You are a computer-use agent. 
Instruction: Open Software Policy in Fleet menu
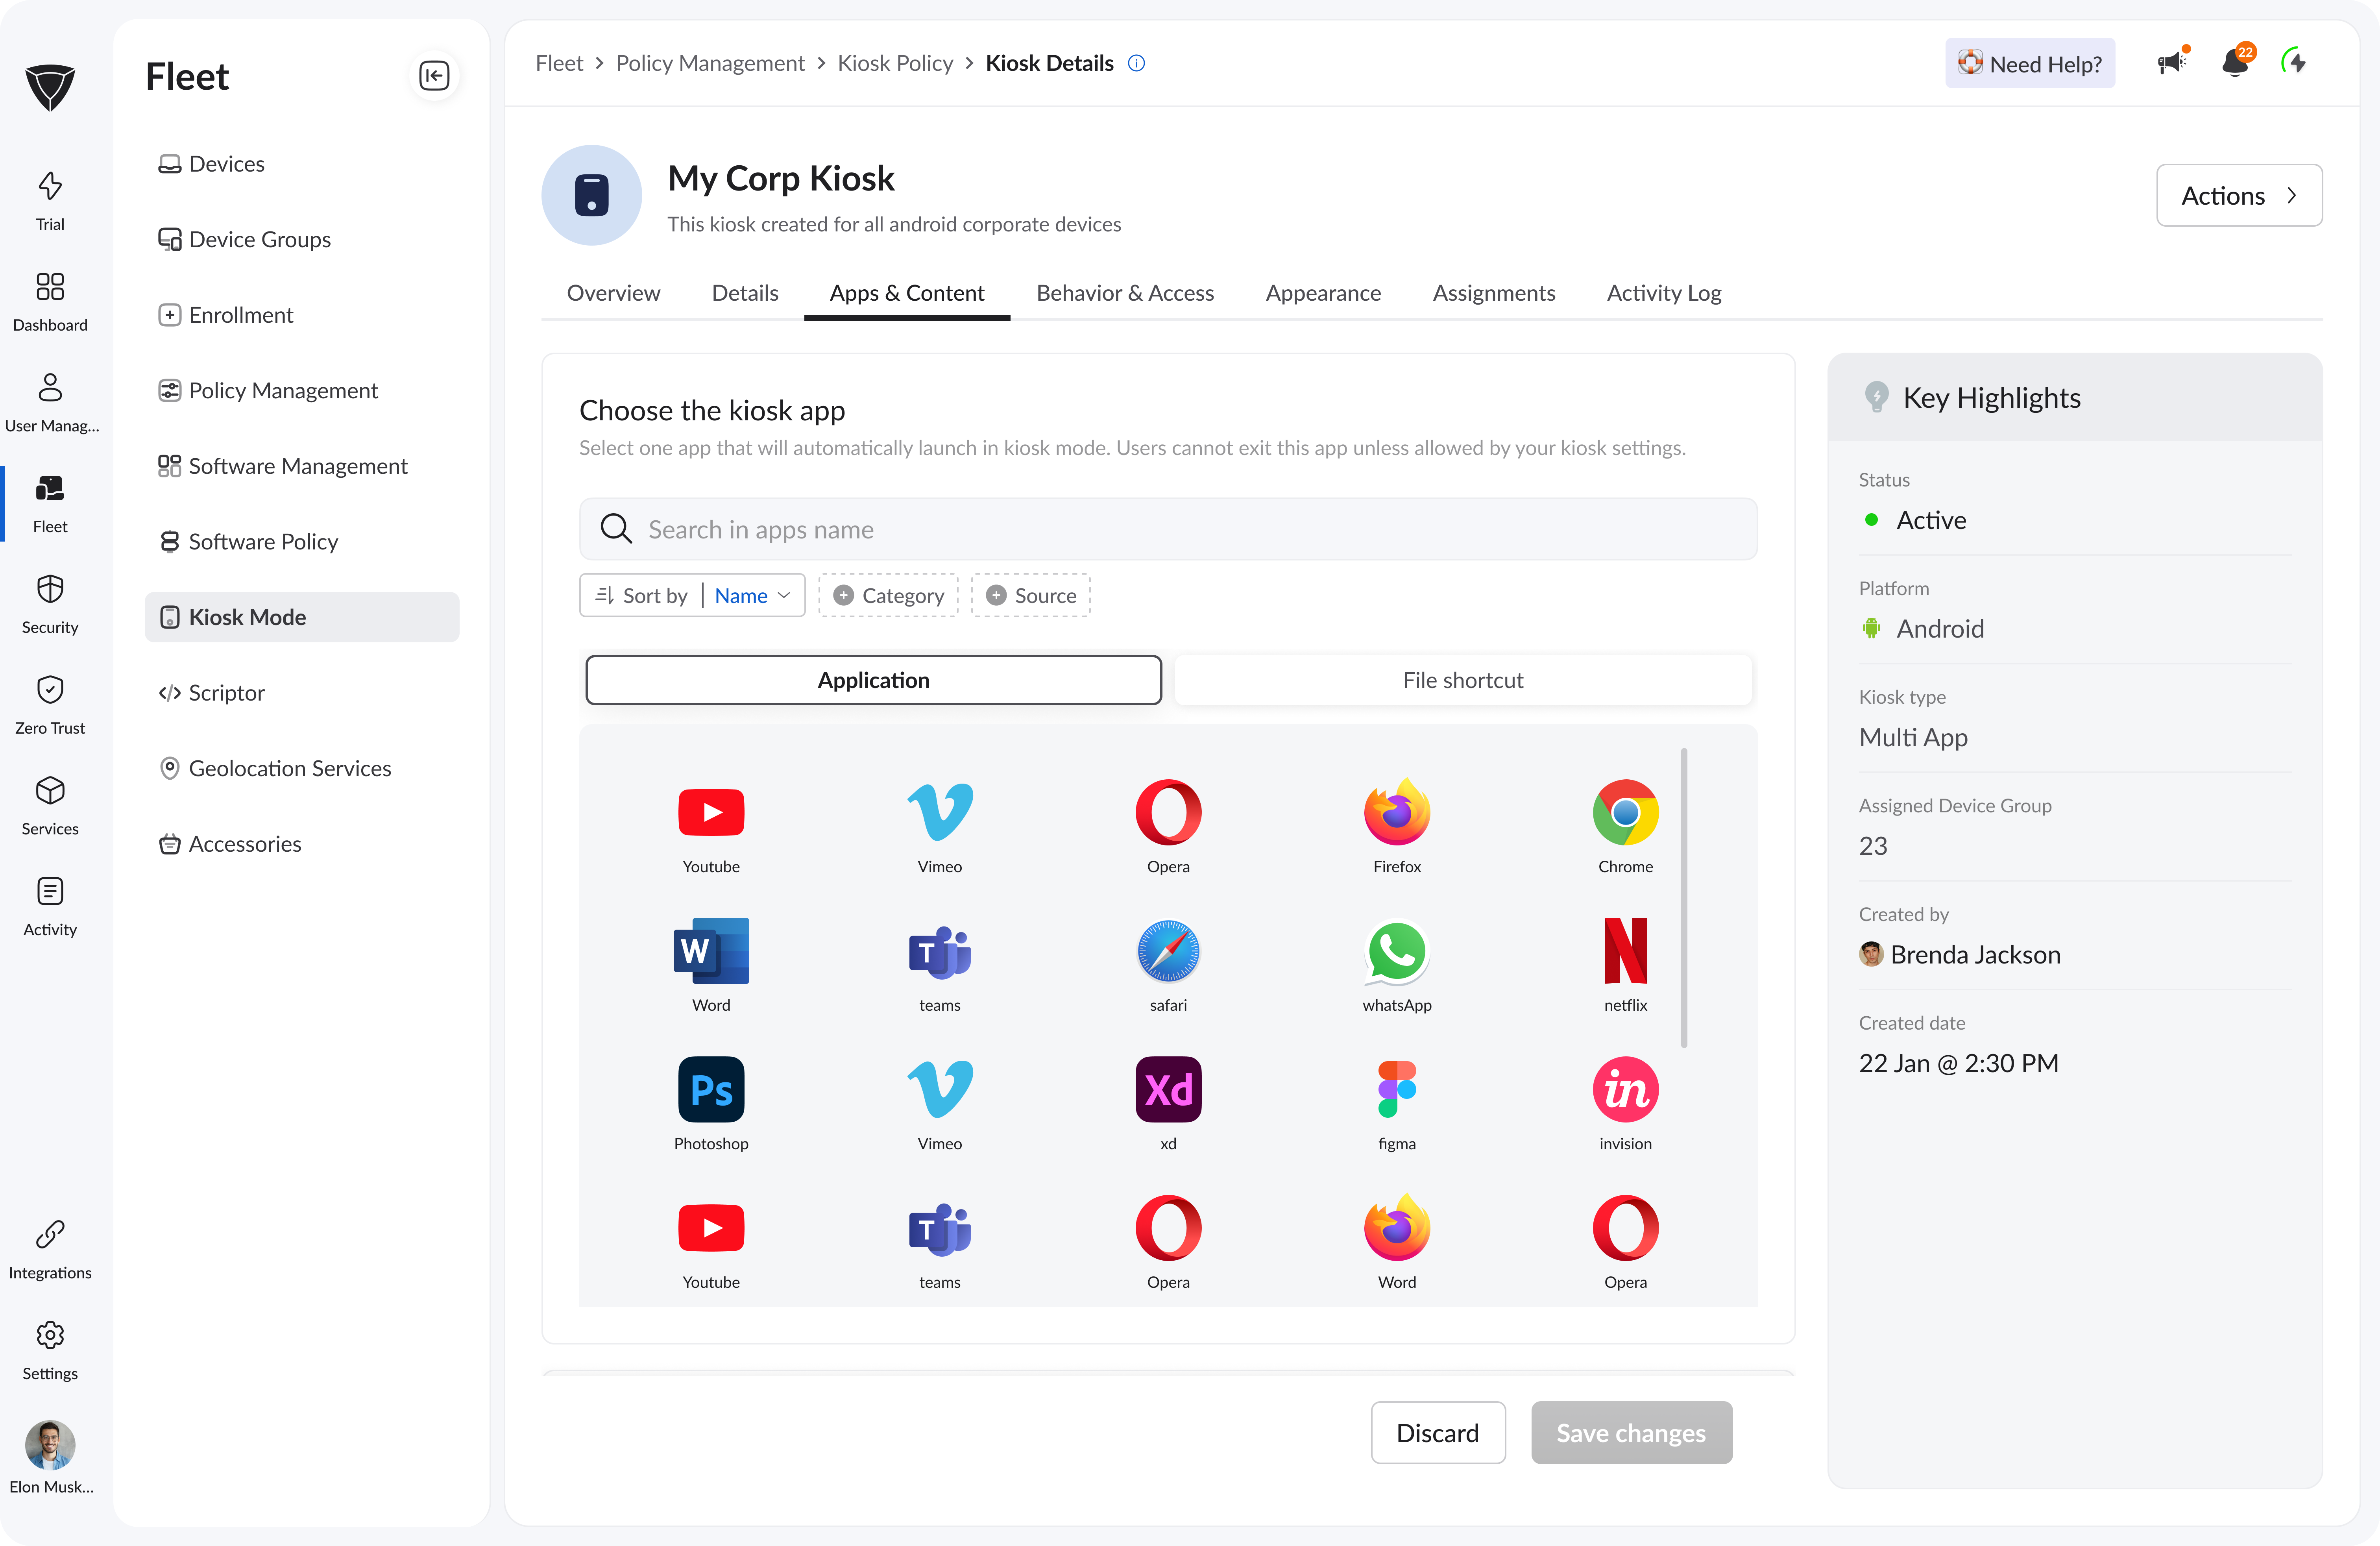pyautogui.click(x=301, y=541)
